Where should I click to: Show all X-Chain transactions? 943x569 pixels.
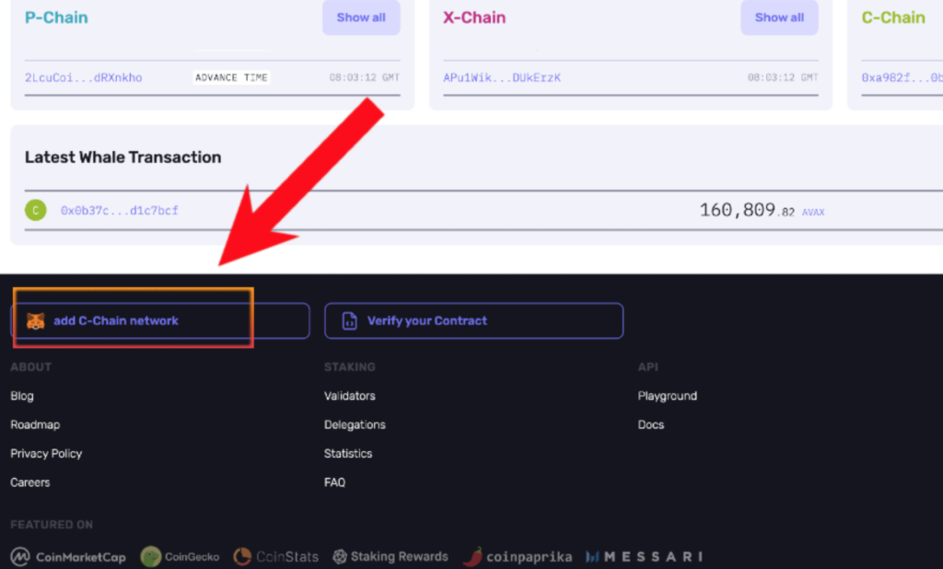(779, 17)
